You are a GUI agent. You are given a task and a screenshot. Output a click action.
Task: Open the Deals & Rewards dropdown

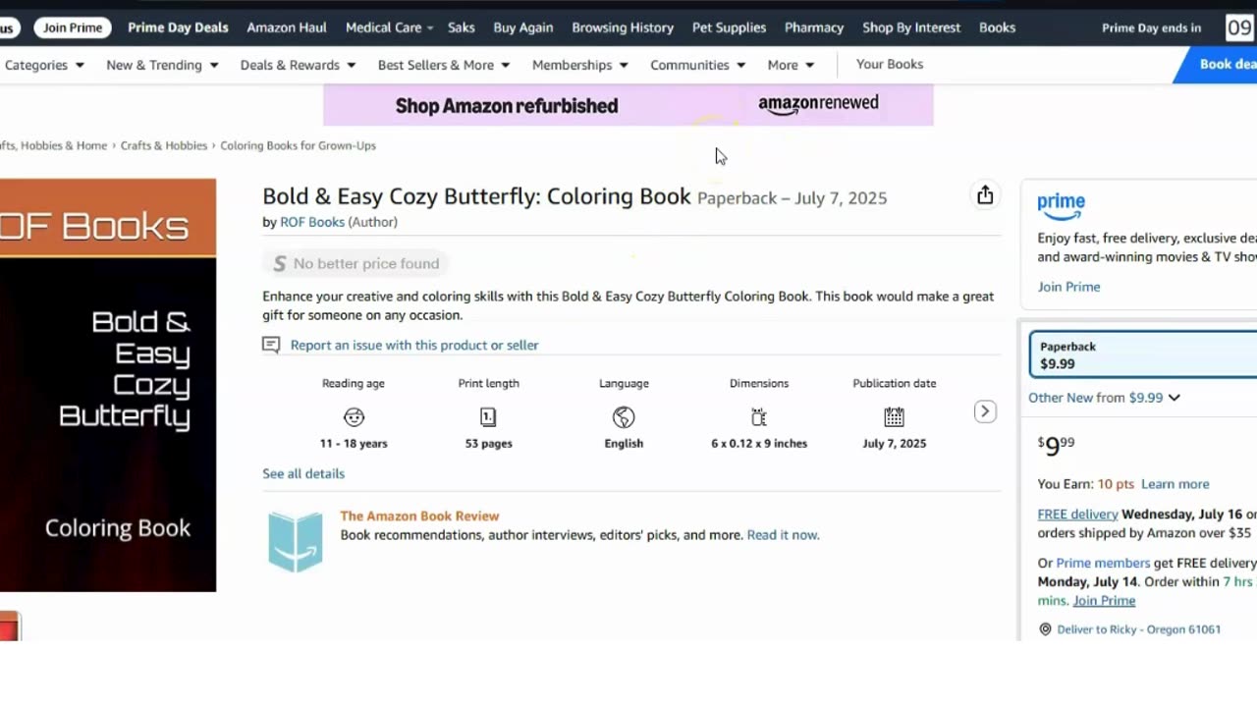pyautogui.click(x=299, y=65)
